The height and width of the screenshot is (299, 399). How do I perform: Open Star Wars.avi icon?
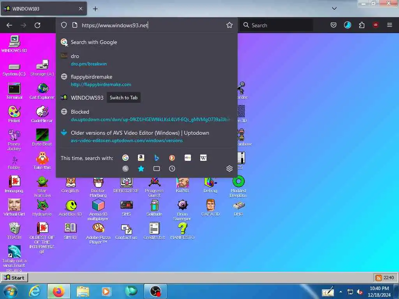[x=42, y=187]
